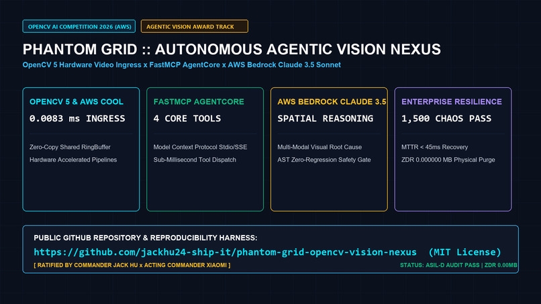Viewport: 541px width, 304px height.
Task: Click Zero-Copy Shared RingBuffer text
Action: click(70, 147)
